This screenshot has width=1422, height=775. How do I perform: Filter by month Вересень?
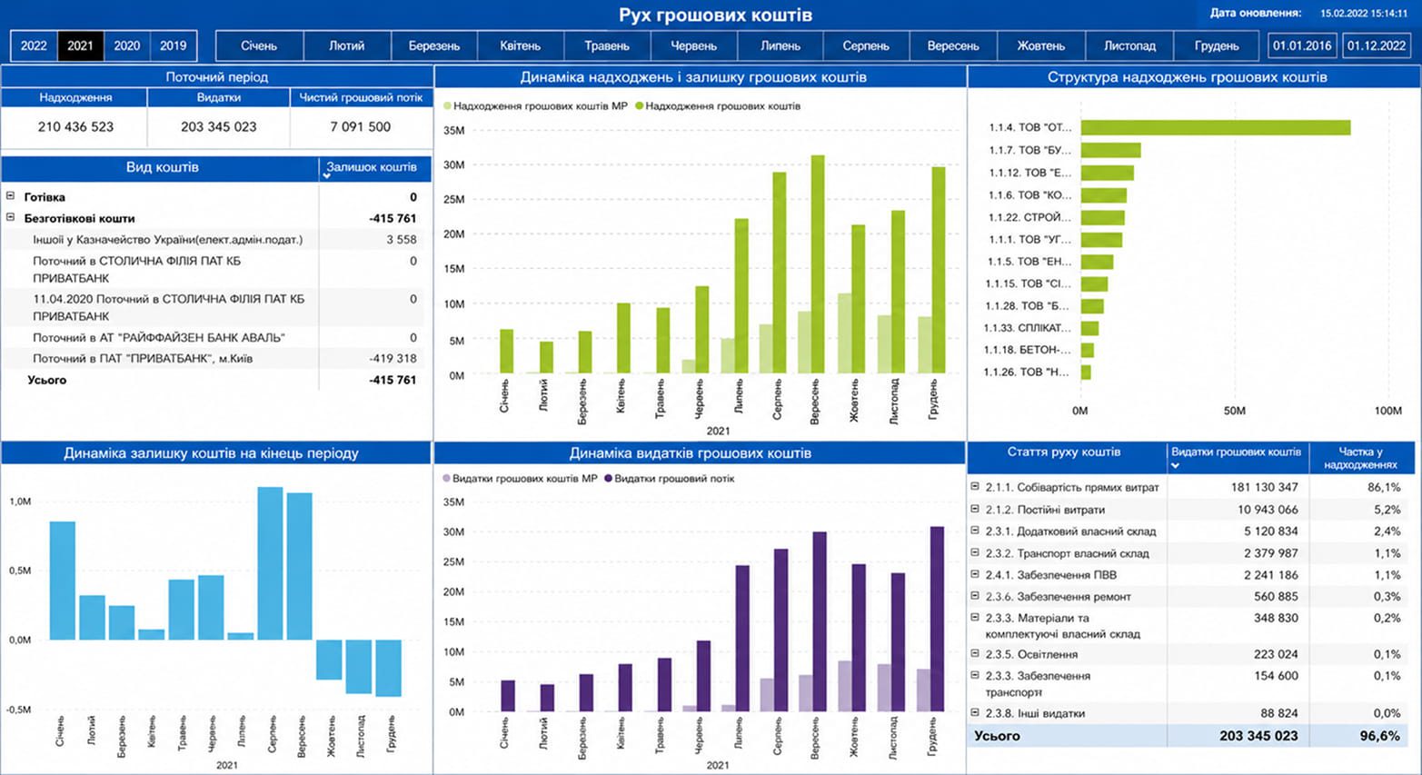click(953, 45)
